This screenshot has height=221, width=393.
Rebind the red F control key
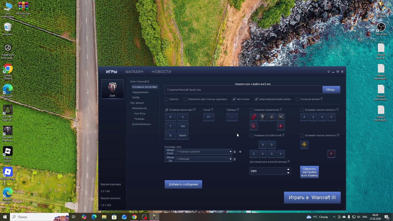(x=281, y=126)
